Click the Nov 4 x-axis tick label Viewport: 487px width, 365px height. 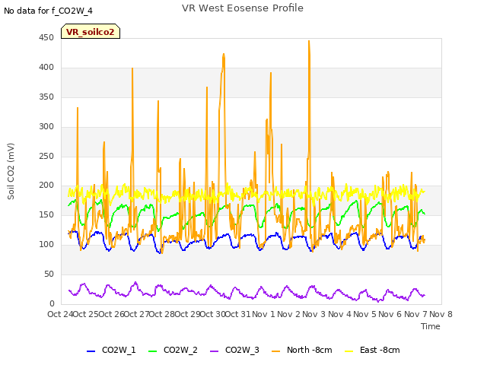pos(339,314)
